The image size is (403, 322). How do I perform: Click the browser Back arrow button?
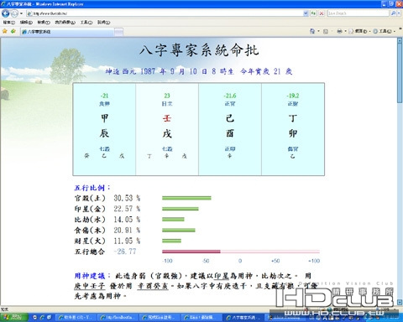click(5, 13)
